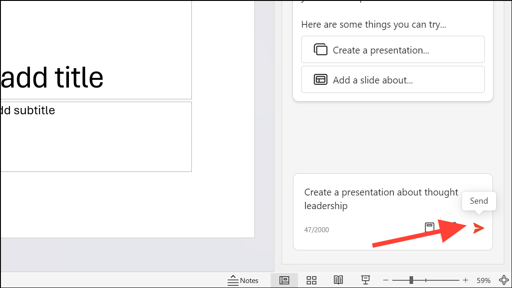Switch to Slide Sorter view
This screenshot has height=288, width=512.
(x=312, y=280)
